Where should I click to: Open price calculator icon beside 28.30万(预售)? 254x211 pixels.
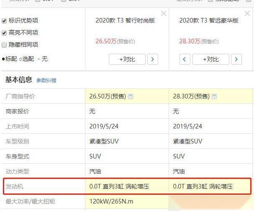click(214, 97)
